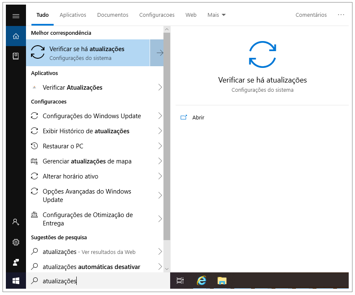Switch to the Aplicativos tab
This screenshot has height=295, width=355.
pos(73,15)
